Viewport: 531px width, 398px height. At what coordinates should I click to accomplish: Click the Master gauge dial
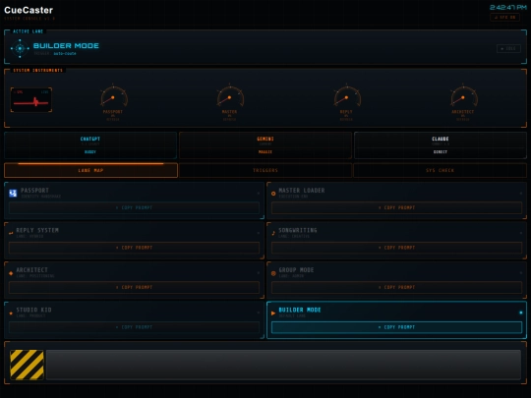(230, 96)
